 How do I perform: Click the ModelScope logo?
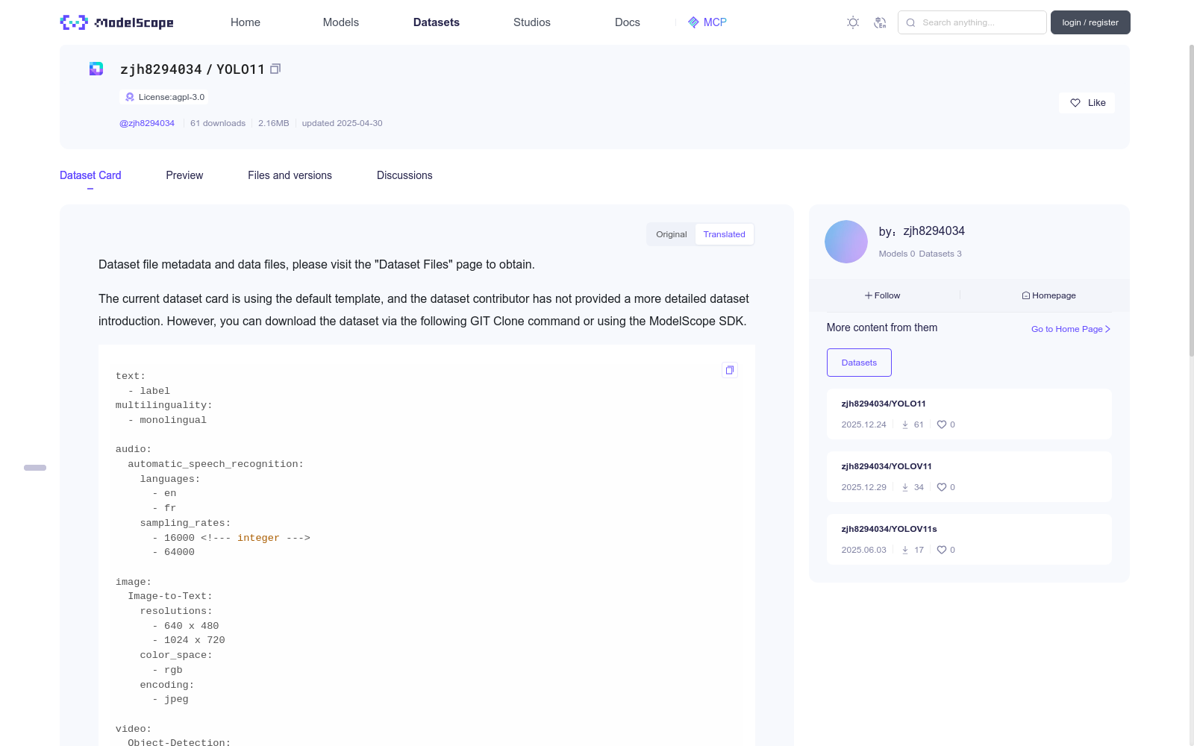tap(117, 22)
